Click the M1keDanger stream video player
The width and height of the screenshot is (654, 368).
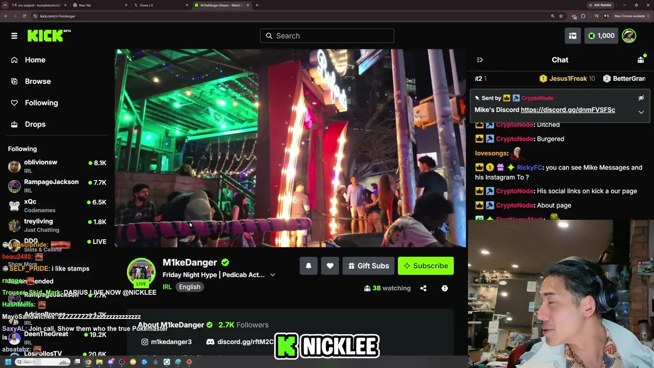(290, 148)
